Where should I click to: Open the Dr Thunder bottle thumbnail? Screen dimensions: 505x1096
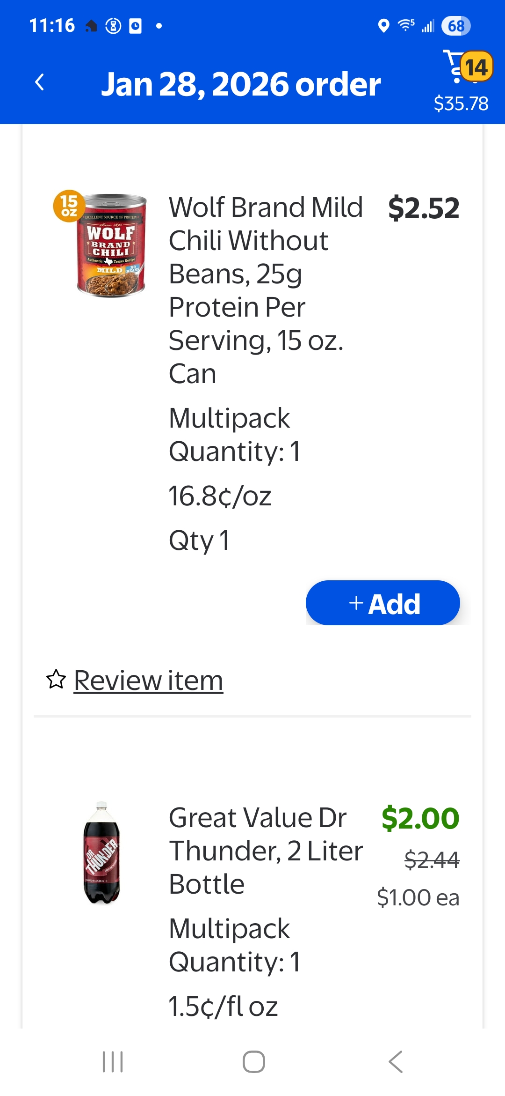102,852
